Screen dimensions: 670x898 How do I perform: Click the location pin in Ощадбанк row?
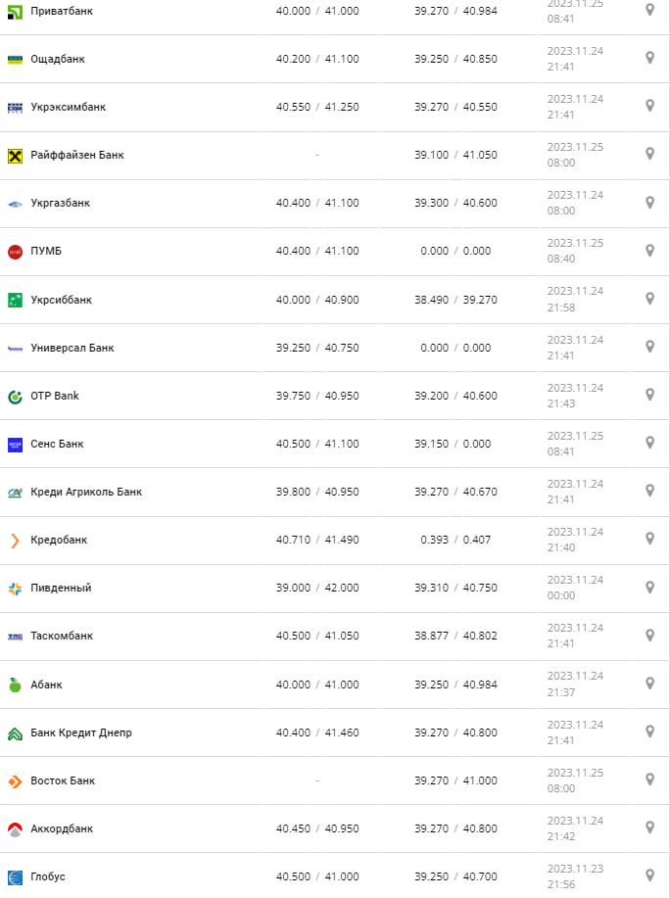(649, 58)
